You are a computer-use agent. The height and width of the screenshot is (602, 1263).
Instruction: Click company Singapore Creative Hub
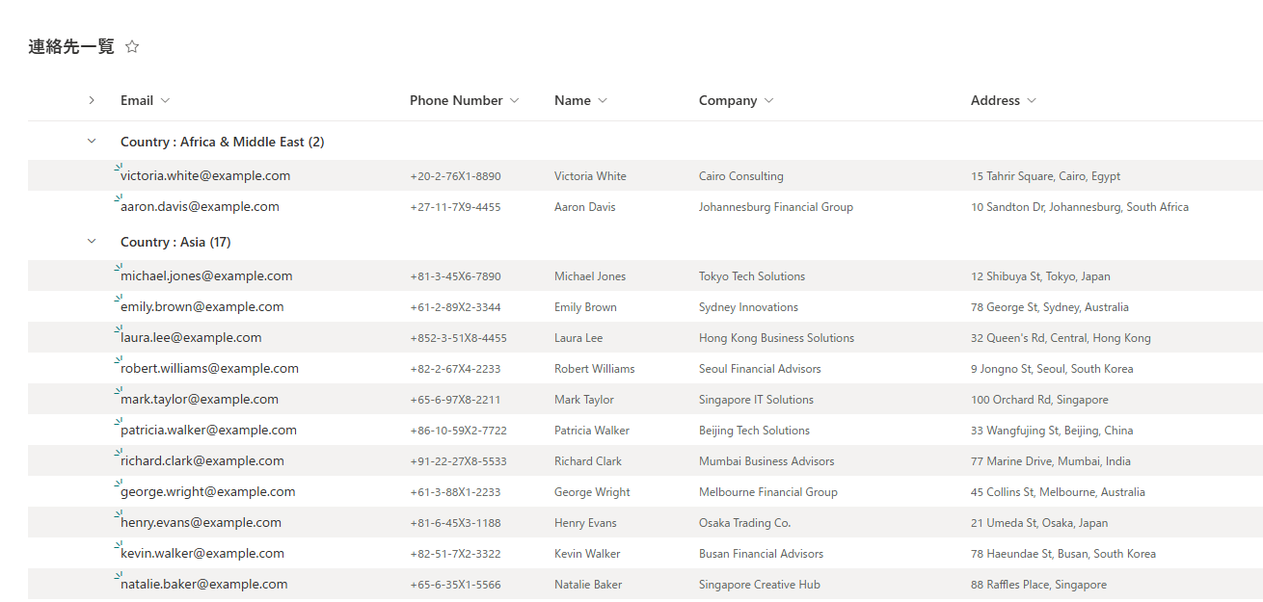coord(760,585)
